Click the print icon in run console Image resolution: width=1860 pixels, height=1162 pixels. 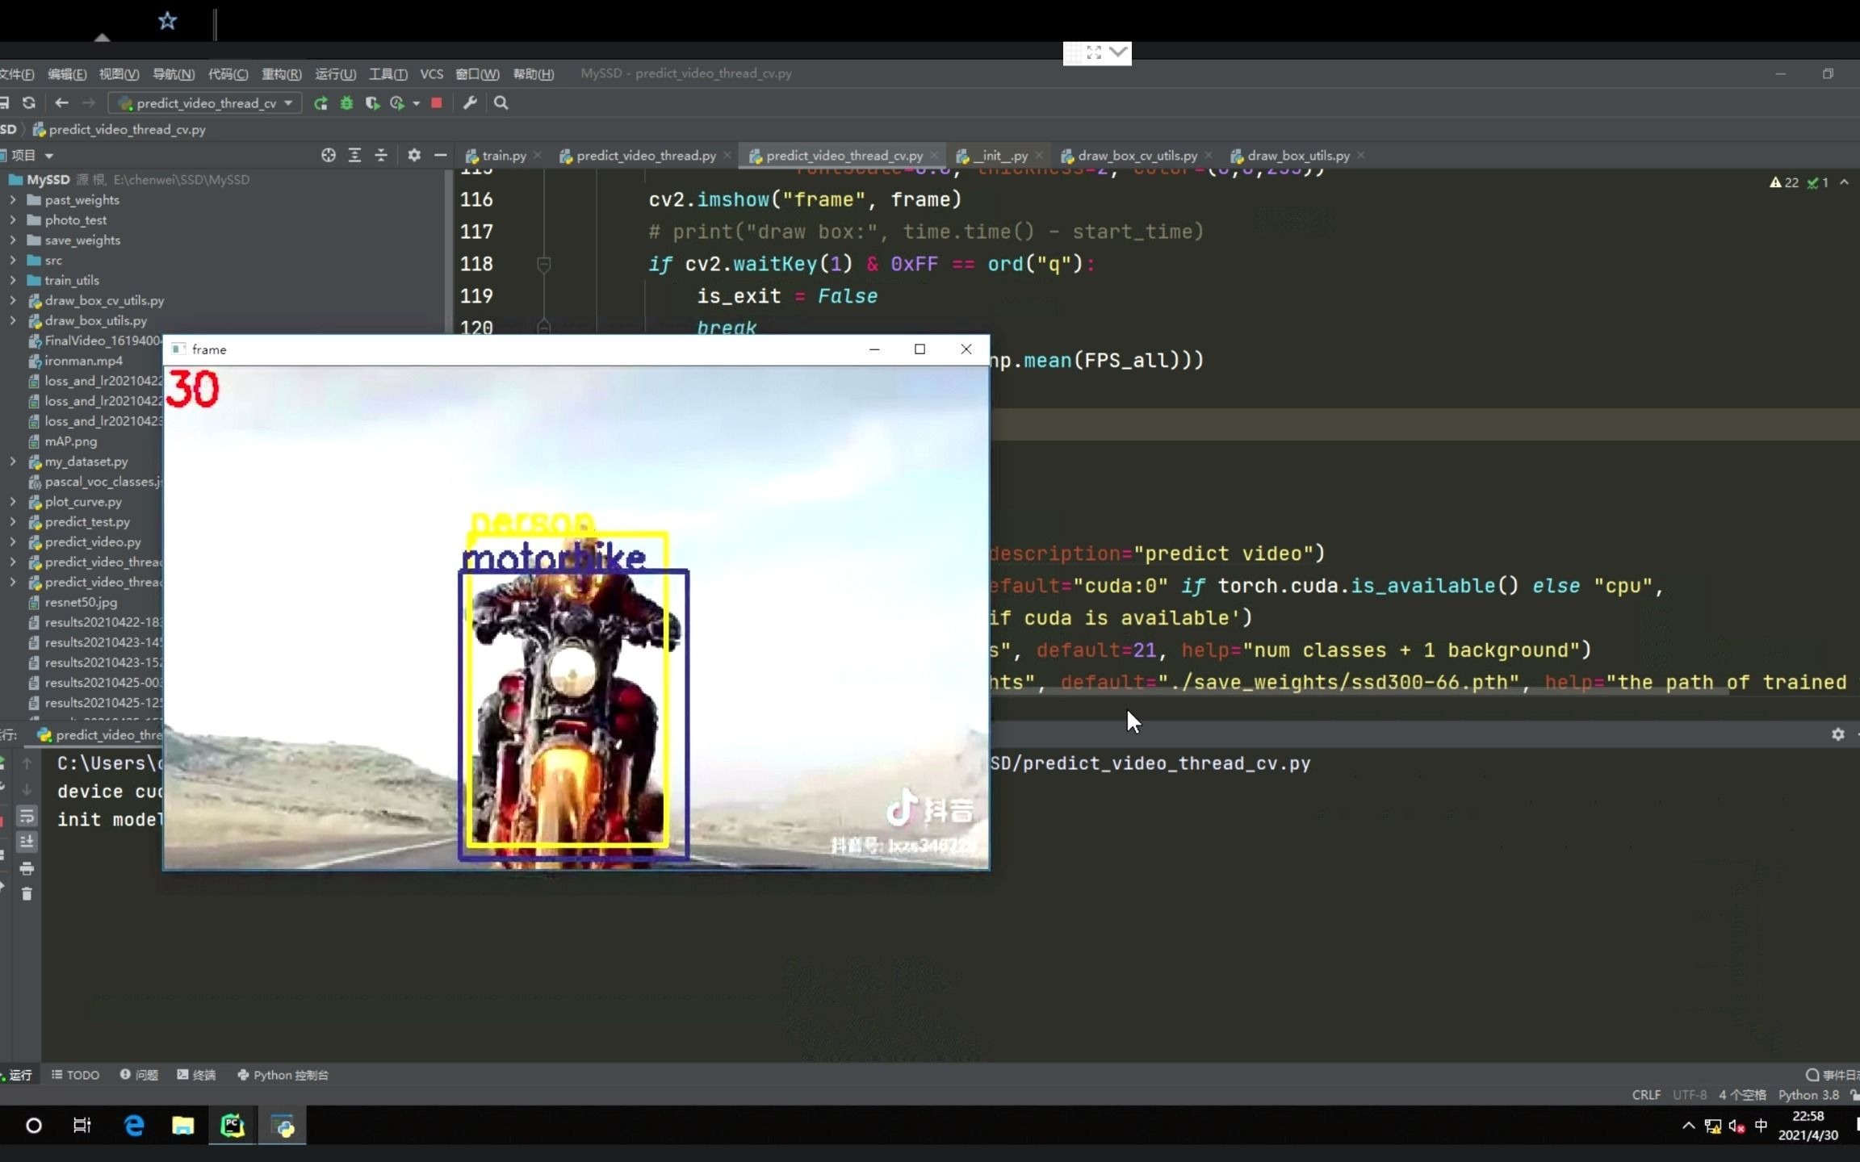tap(27, 869)
